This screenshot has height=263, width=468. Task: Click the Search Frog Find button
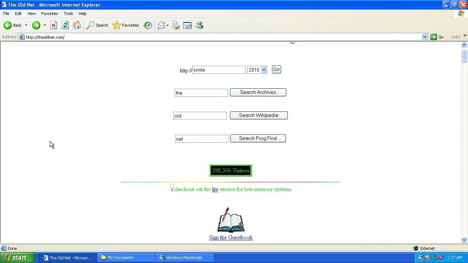pyautogui.click(x=258, y=138)
